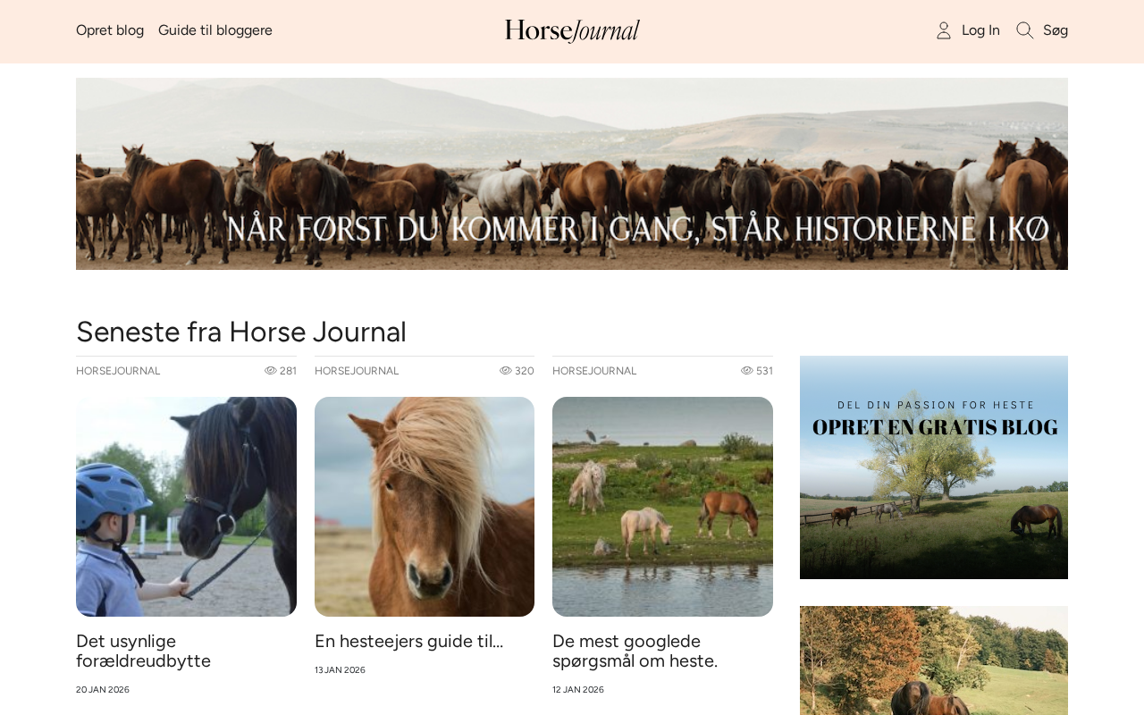The height and width of the screenshot is (715, 1144).
Task: Open the article Det usynlige forældreudbytte
Action: 143,652
